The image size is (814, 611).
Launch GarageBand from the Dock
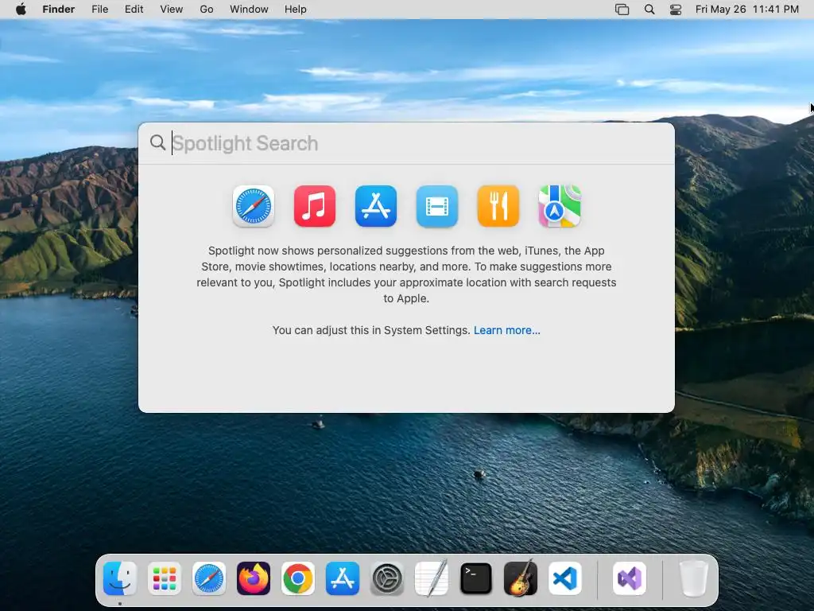(521, 578)
